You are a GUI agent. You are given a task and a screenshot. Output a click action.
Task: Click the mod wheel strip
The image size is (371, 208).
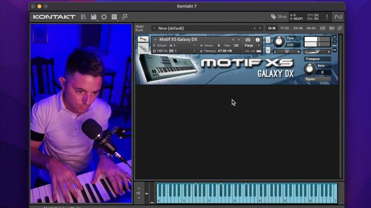[x=152, y=193]
